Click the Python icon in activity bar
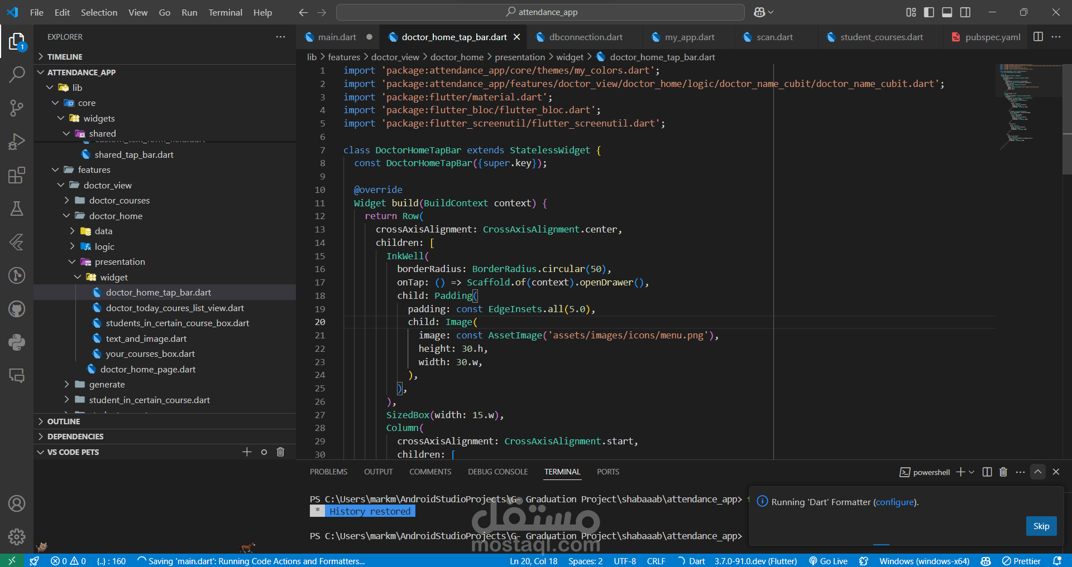The width and height of the screenshot is (1072, 567). point(17,342)
